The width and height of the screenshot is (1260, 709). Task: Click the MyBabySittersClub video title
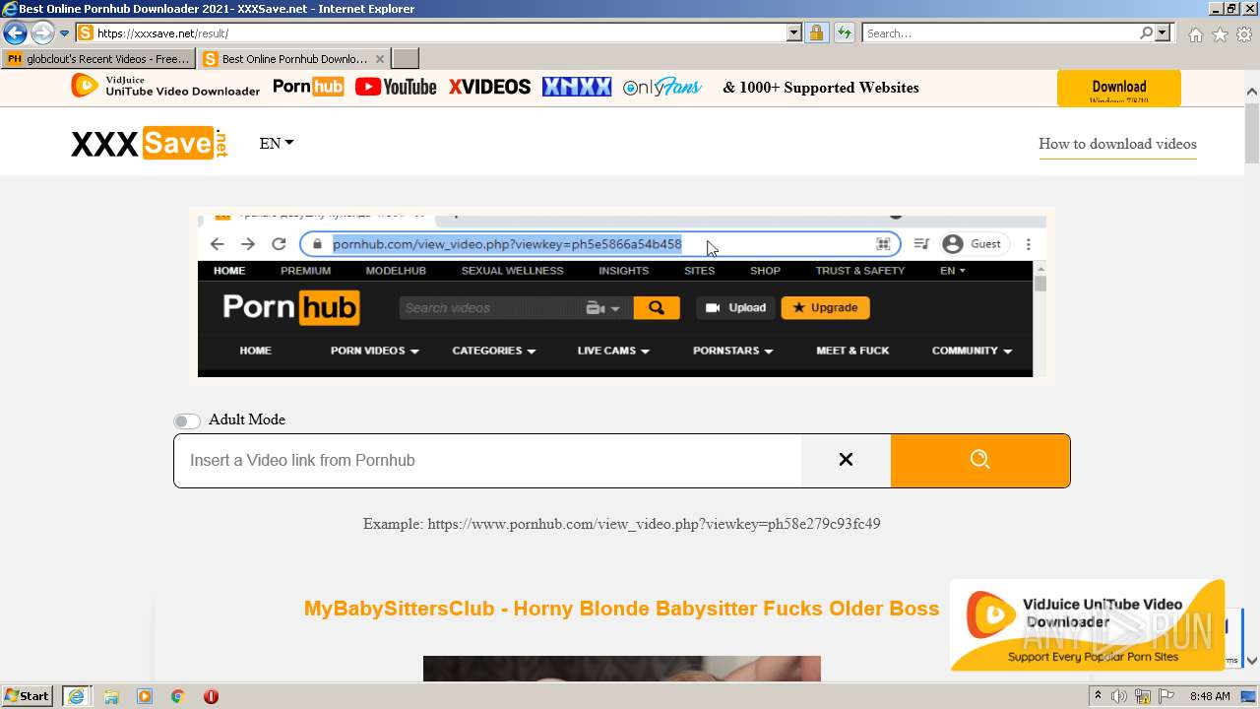click(621, 609)
